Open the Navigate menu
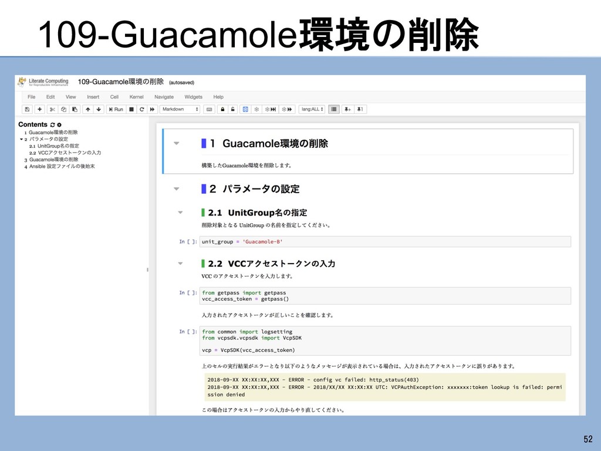601x451 pixels. 164,97
